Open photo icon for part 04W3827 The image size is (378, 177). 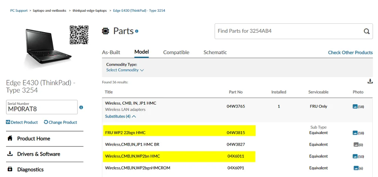358,145
